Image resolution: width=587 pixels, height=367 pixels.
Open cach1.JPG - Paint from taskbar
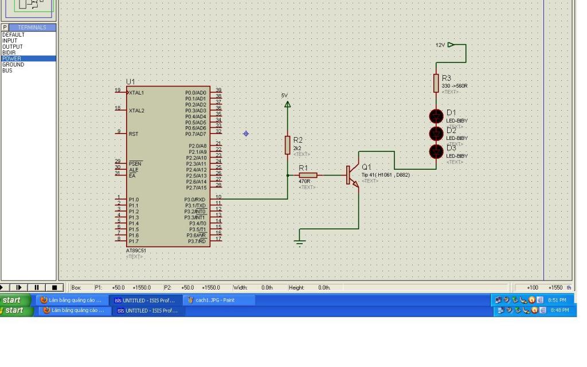coord(220,300)
